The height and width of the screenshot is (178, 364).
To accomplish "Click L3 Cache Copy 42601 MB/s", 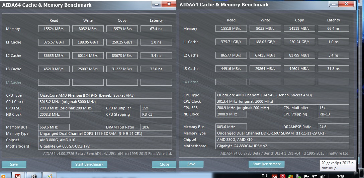I will [299, 69].
